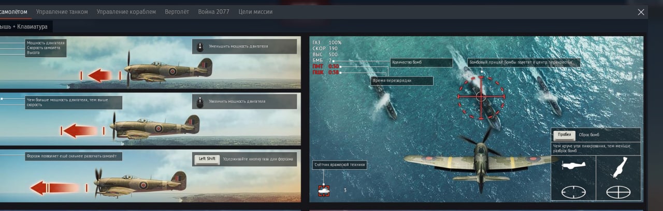
Task: Click the wide bomb spread ellipse icon
Action: tap(573, 191)
